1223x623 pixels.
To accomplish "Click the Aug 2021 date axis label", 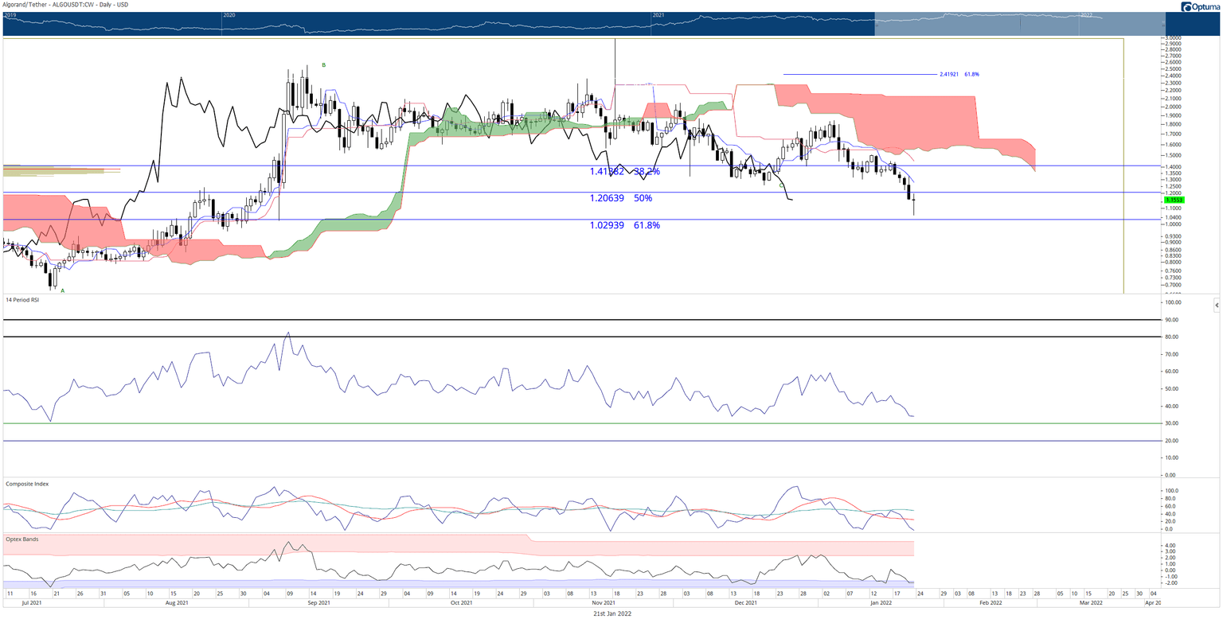I will pyautogui.click(x=176, y=603).
